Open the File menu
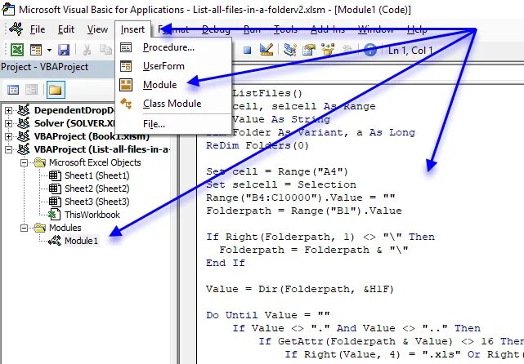Viewport: 524px width, 364px height. pos(38,29)
